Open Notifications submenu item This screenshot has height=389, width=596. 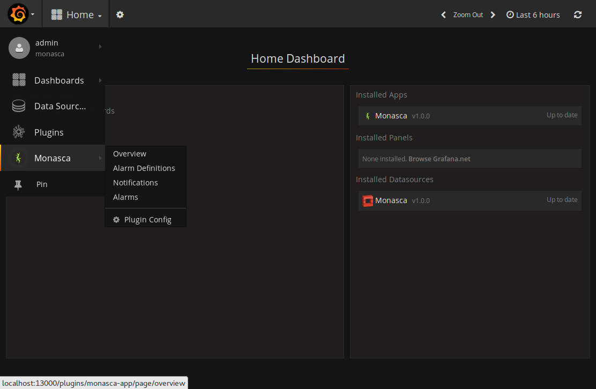coord(135,182)
